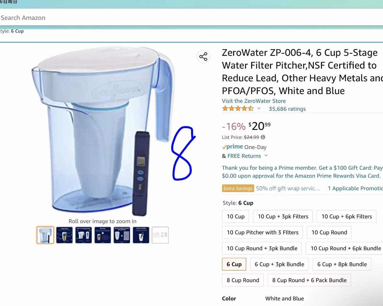Click the main pitcher product image
This screenshot has width=383, height=306.
pos(102,130)
